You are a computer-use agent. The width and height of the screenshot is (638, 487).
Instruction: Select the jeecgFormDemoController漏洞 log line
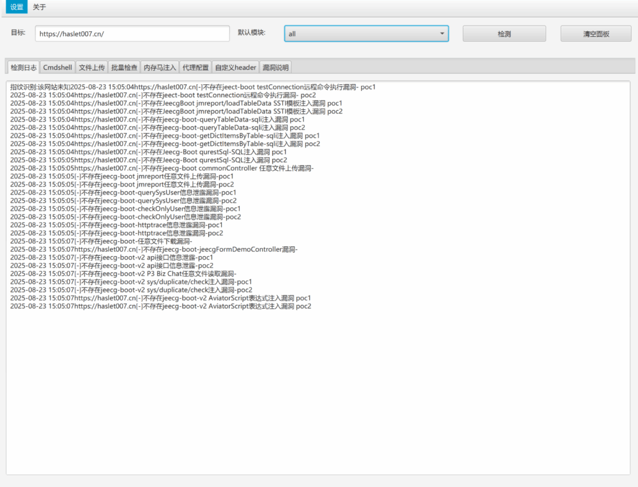point(154,249)
